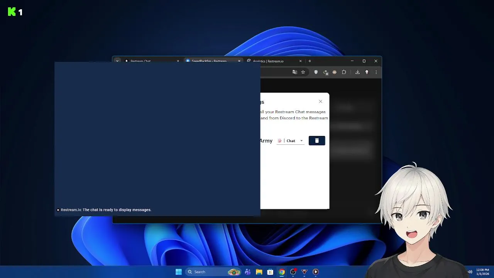Open the clock and date panel
Screen dimensions: 494x278
[x=482, y=272]
